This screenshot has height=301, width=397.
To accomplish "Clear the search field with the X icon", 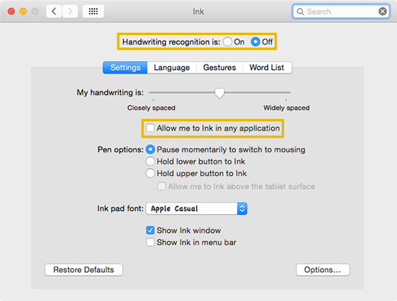I will pos(382,11).
